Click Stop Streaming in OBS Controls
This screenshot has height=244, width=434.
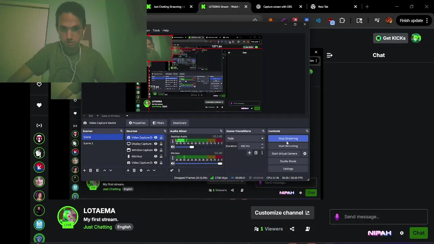pyautogui.click(x=288, y=139)
